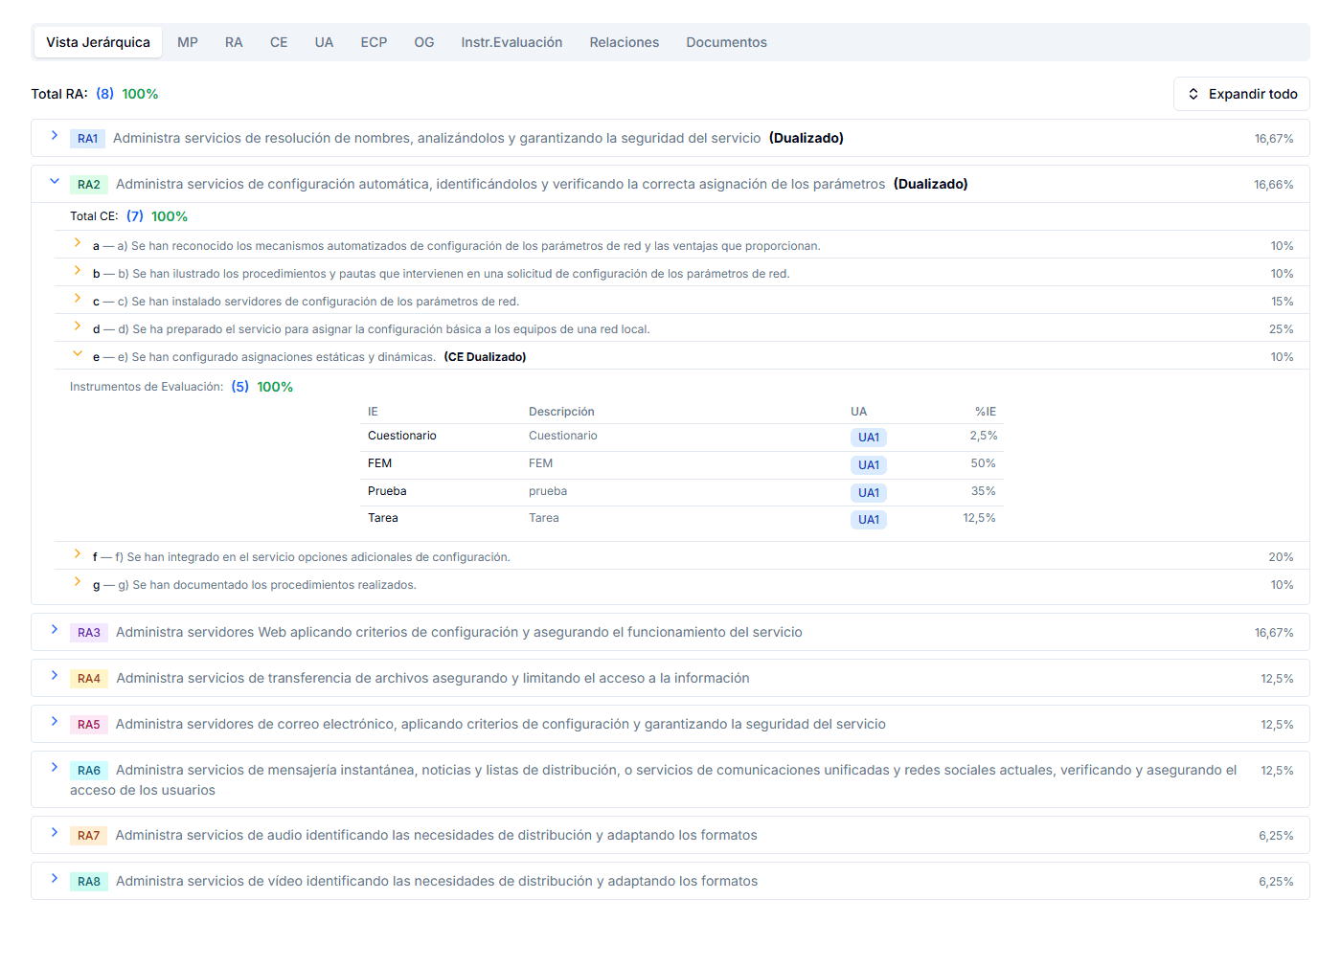Click the RA8 video services description
1341x967 pixels.
tap(437, 881)
